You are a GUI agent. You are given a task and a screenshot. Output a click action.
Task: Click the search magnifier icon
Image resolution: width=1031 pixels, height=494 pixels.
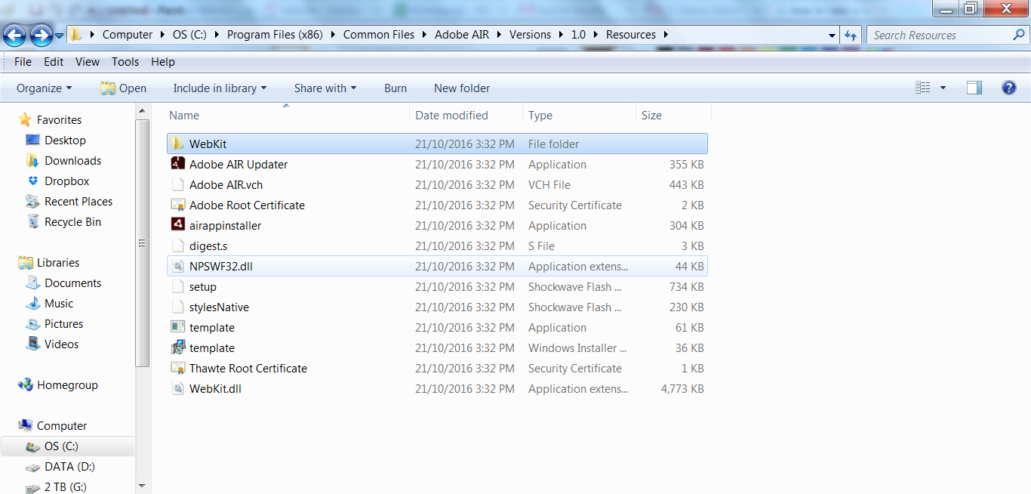pos(1019,35)
